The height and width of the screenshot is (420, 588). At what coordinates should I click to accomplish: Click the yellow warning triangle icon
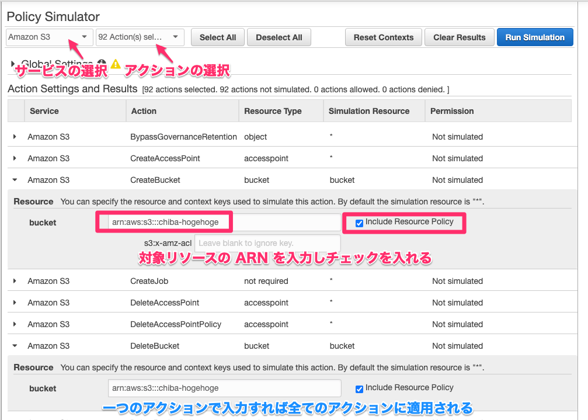pos(117,64)
